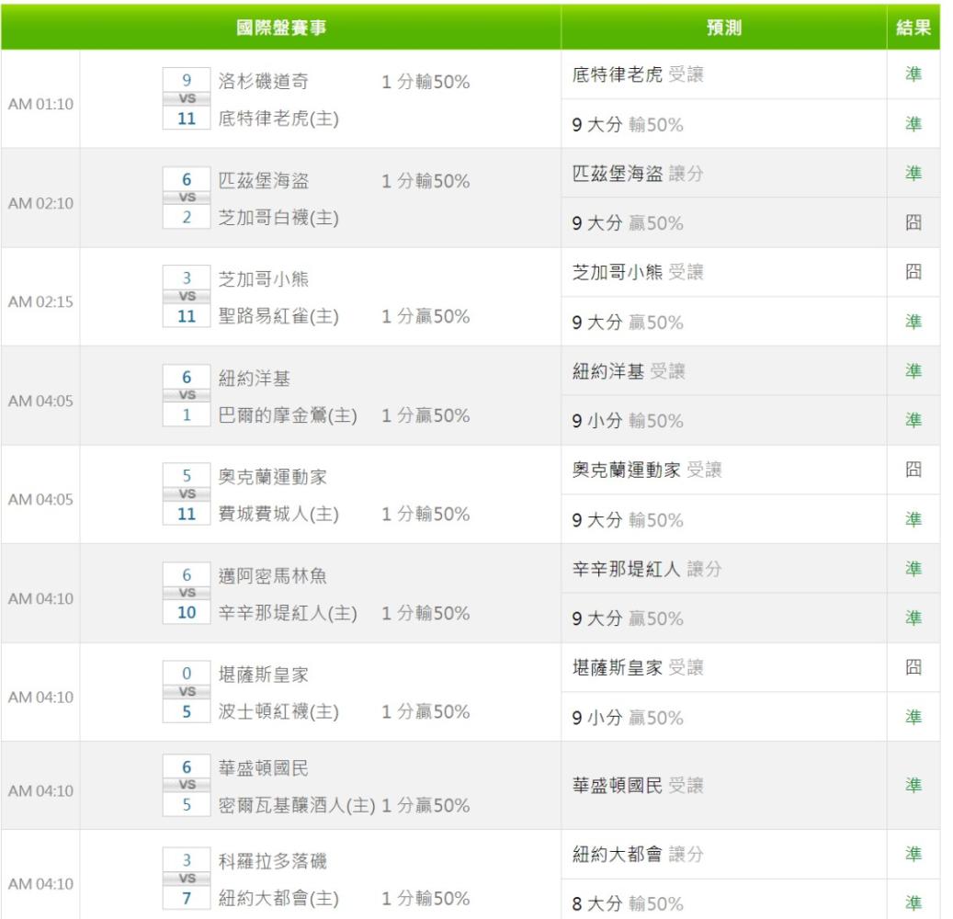Click prediction 9 小分 贏50%

pyautogui.click(x=628, y=718)
